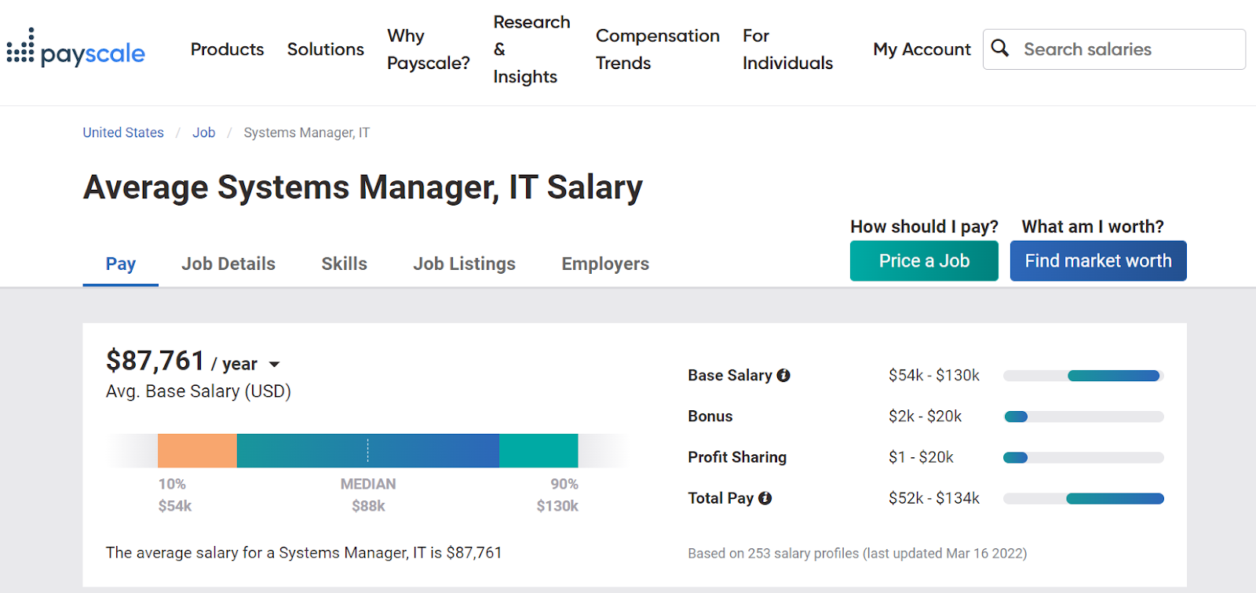The image size is (1256, 593).
Task: Follow the United States breadcrumb link
Action: point(123,133)
